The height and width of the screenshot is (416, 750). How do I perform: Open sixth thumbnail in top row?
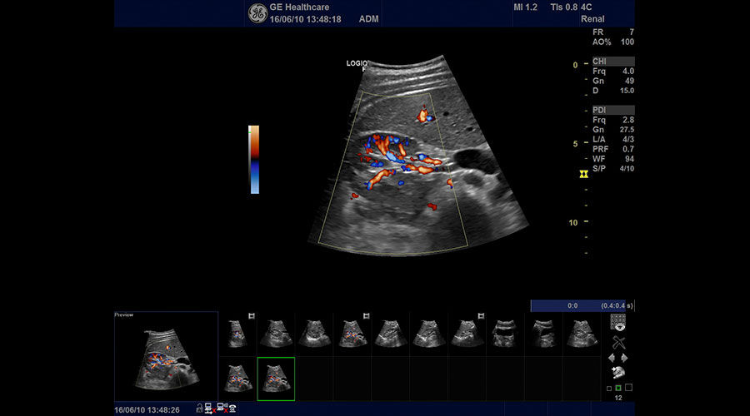point(429,334)
